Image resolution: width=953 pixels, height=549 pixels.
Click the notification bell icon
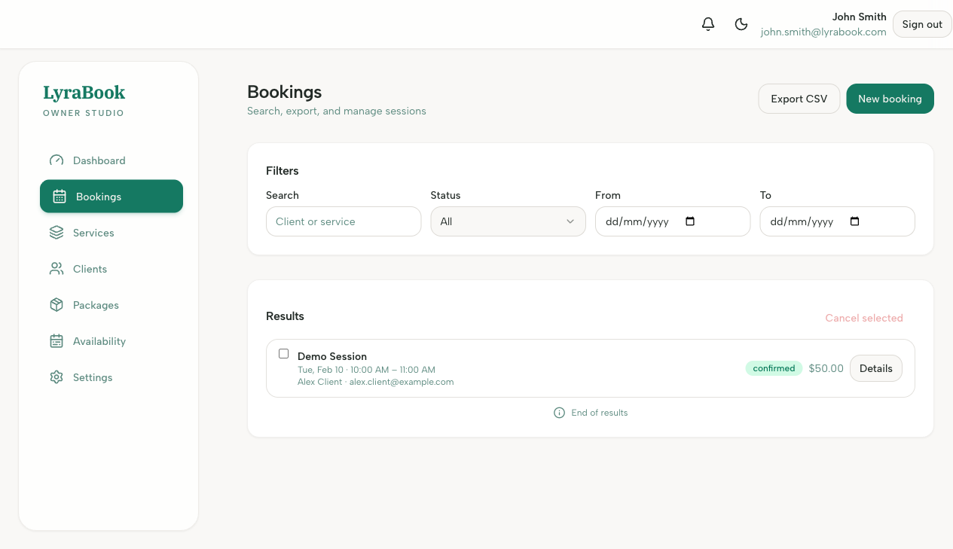707,23
